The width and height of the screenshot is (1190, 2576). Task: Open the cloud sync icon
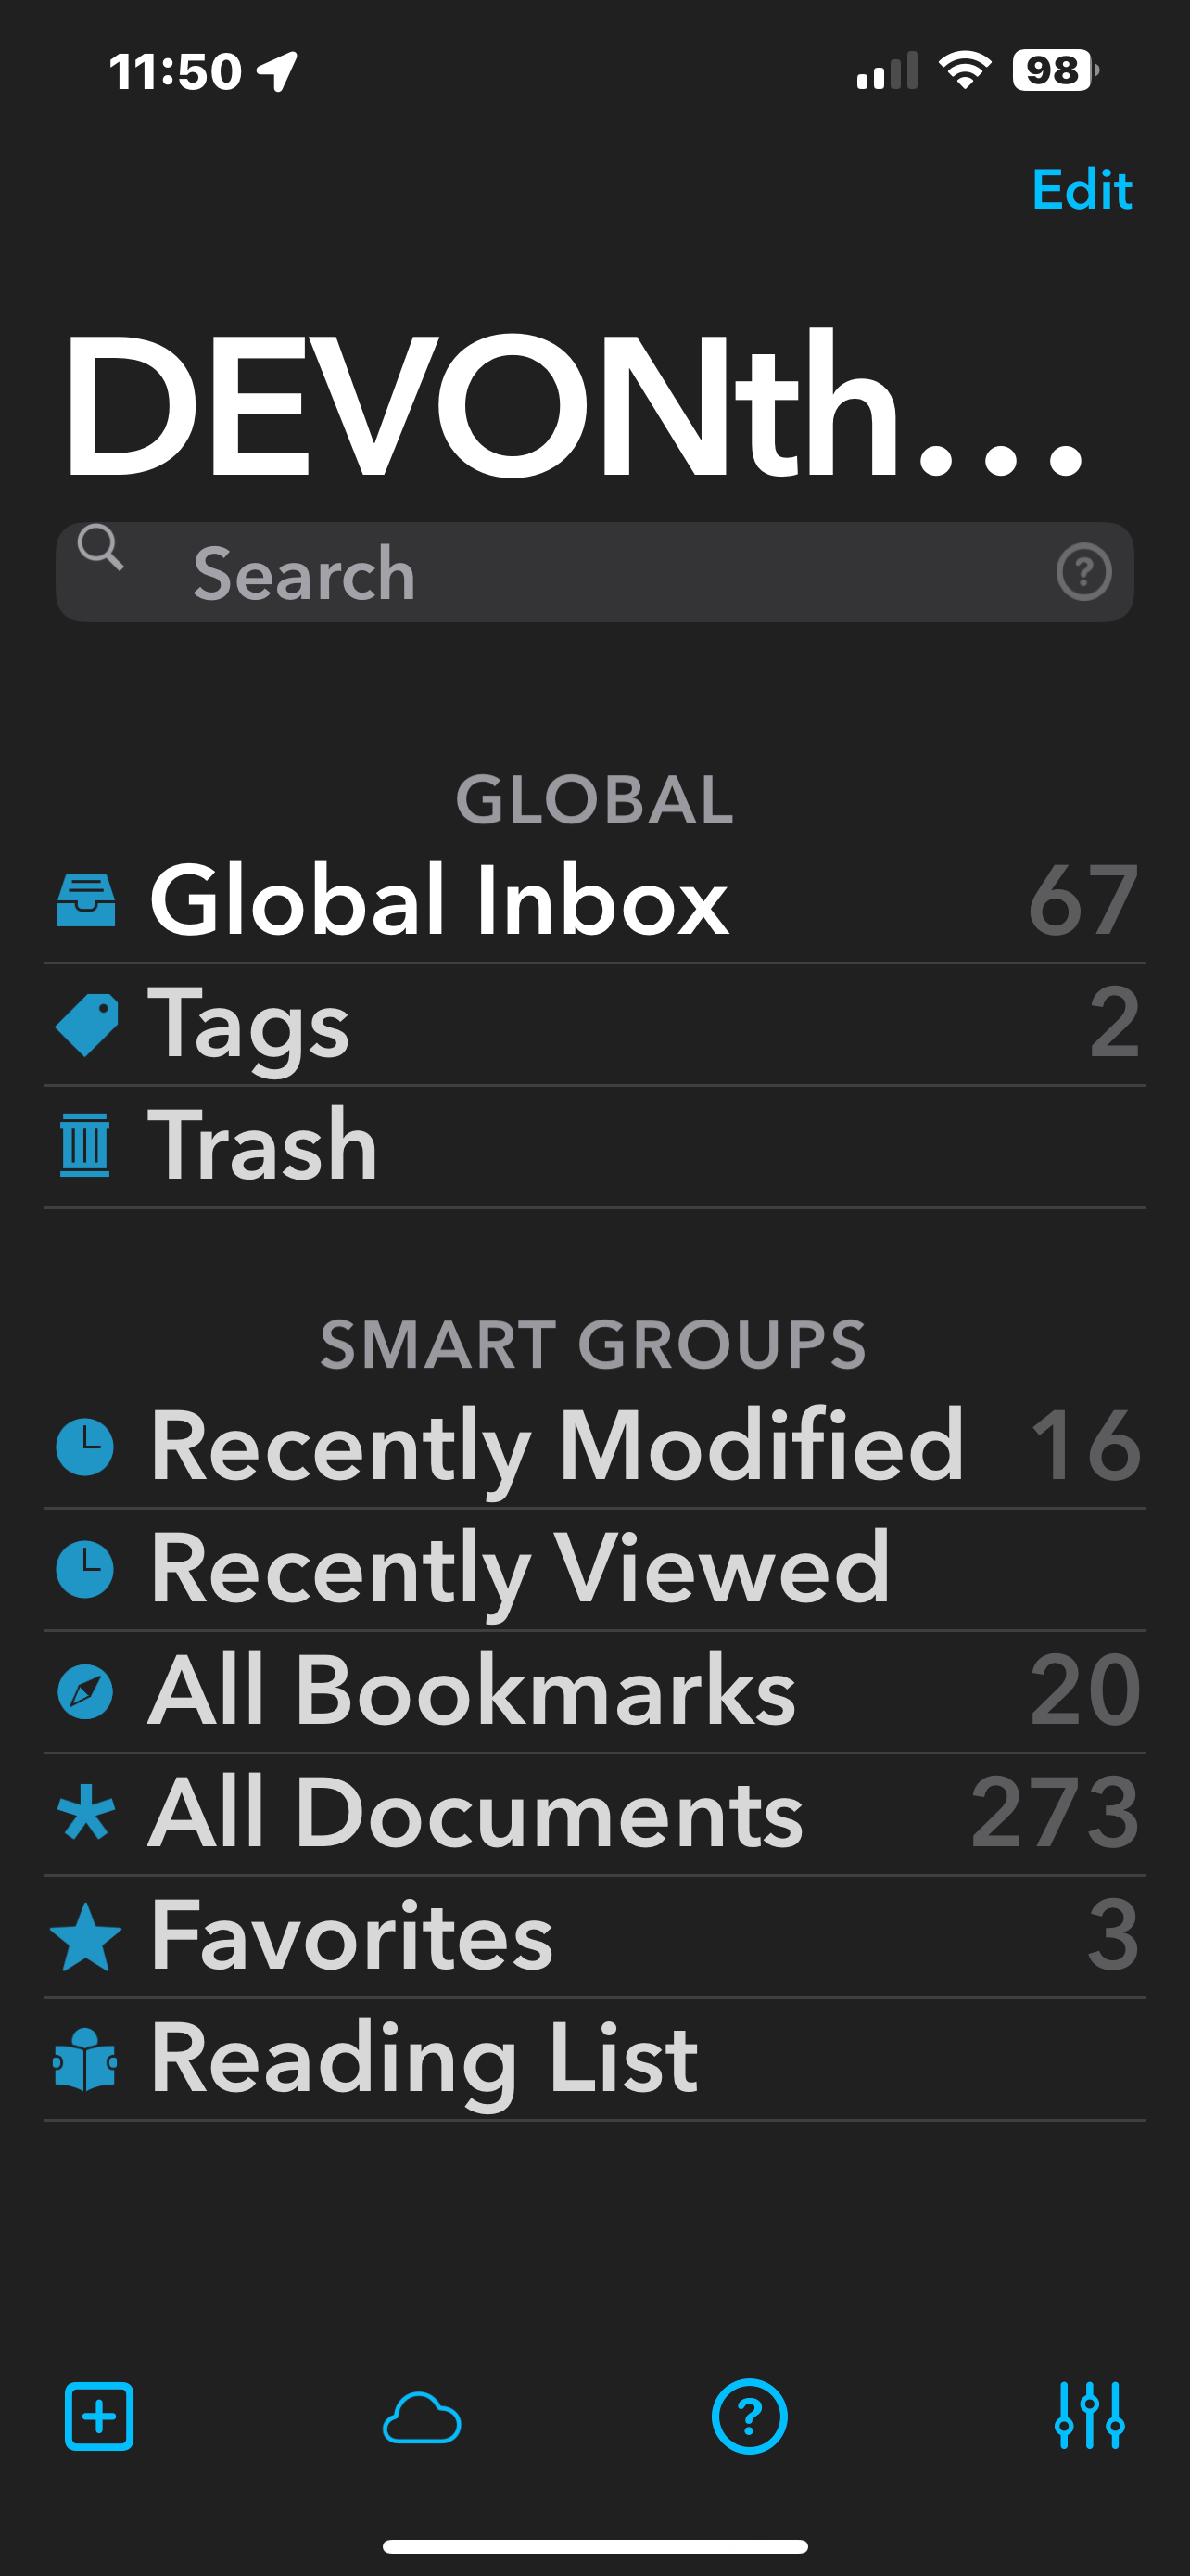pos(422,2418)
